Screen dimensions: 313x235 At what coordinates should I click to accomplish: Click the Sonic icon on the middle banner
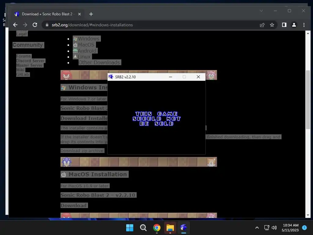tap(66, 162)
